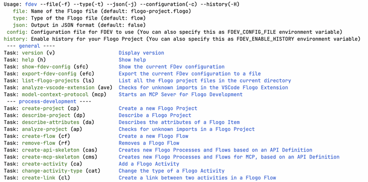
Task: Click the 'Display version' description
Action: [141, 53]
